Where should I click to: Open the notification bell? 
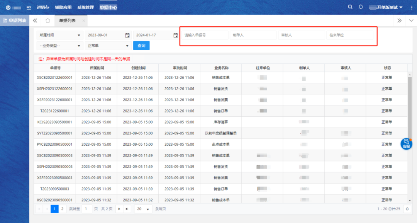(x=361, y=7)
